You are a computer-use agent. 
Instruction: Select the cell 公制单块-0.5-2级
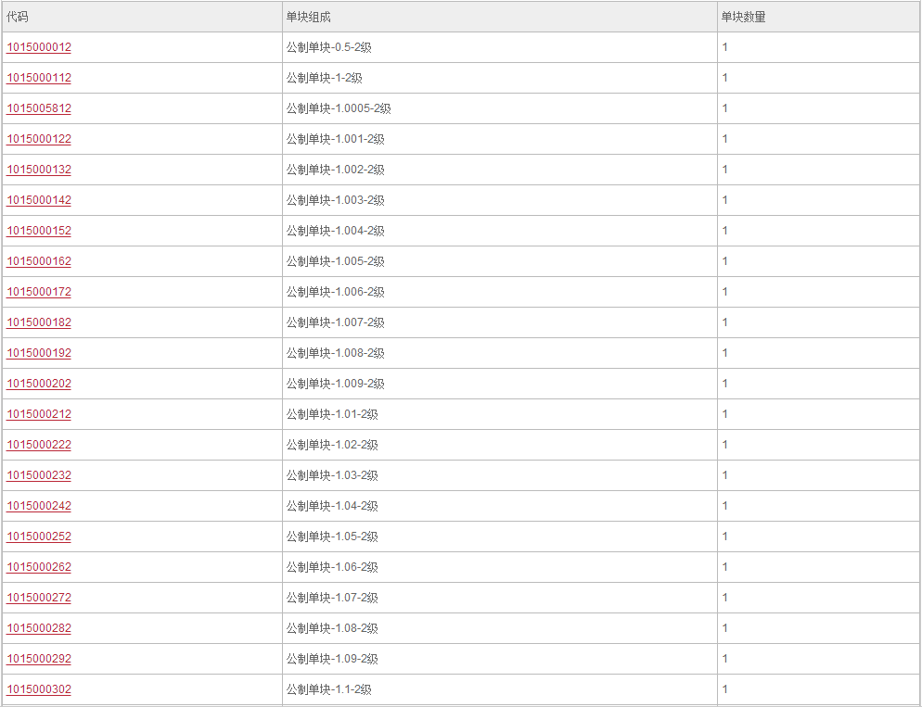pos(500,47)
